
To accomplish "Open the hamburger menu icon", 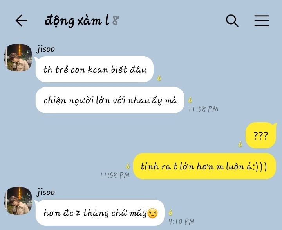I will click(x=262, y=21).
